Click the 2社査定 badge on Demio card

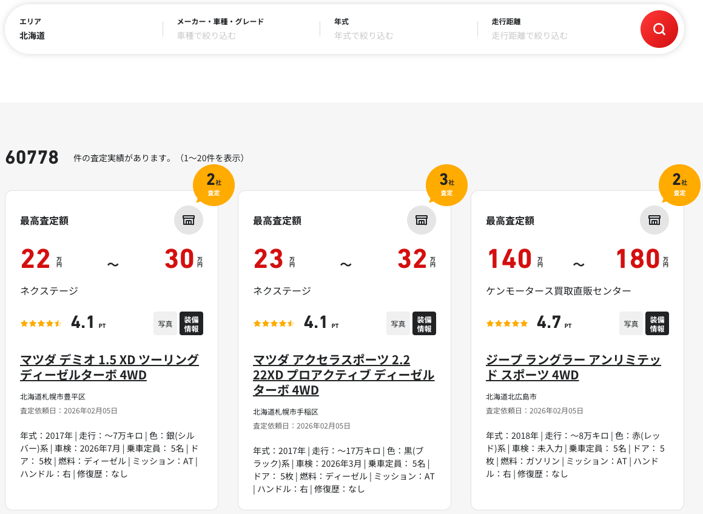[214, 185]
